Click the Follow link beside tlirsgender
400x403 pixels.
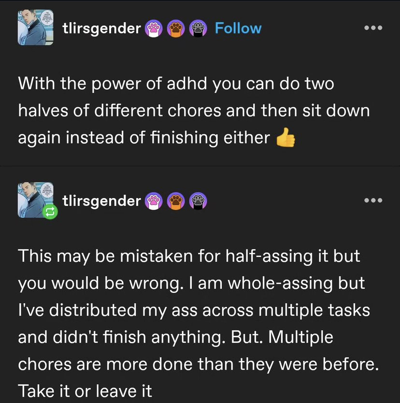point(238,29)
